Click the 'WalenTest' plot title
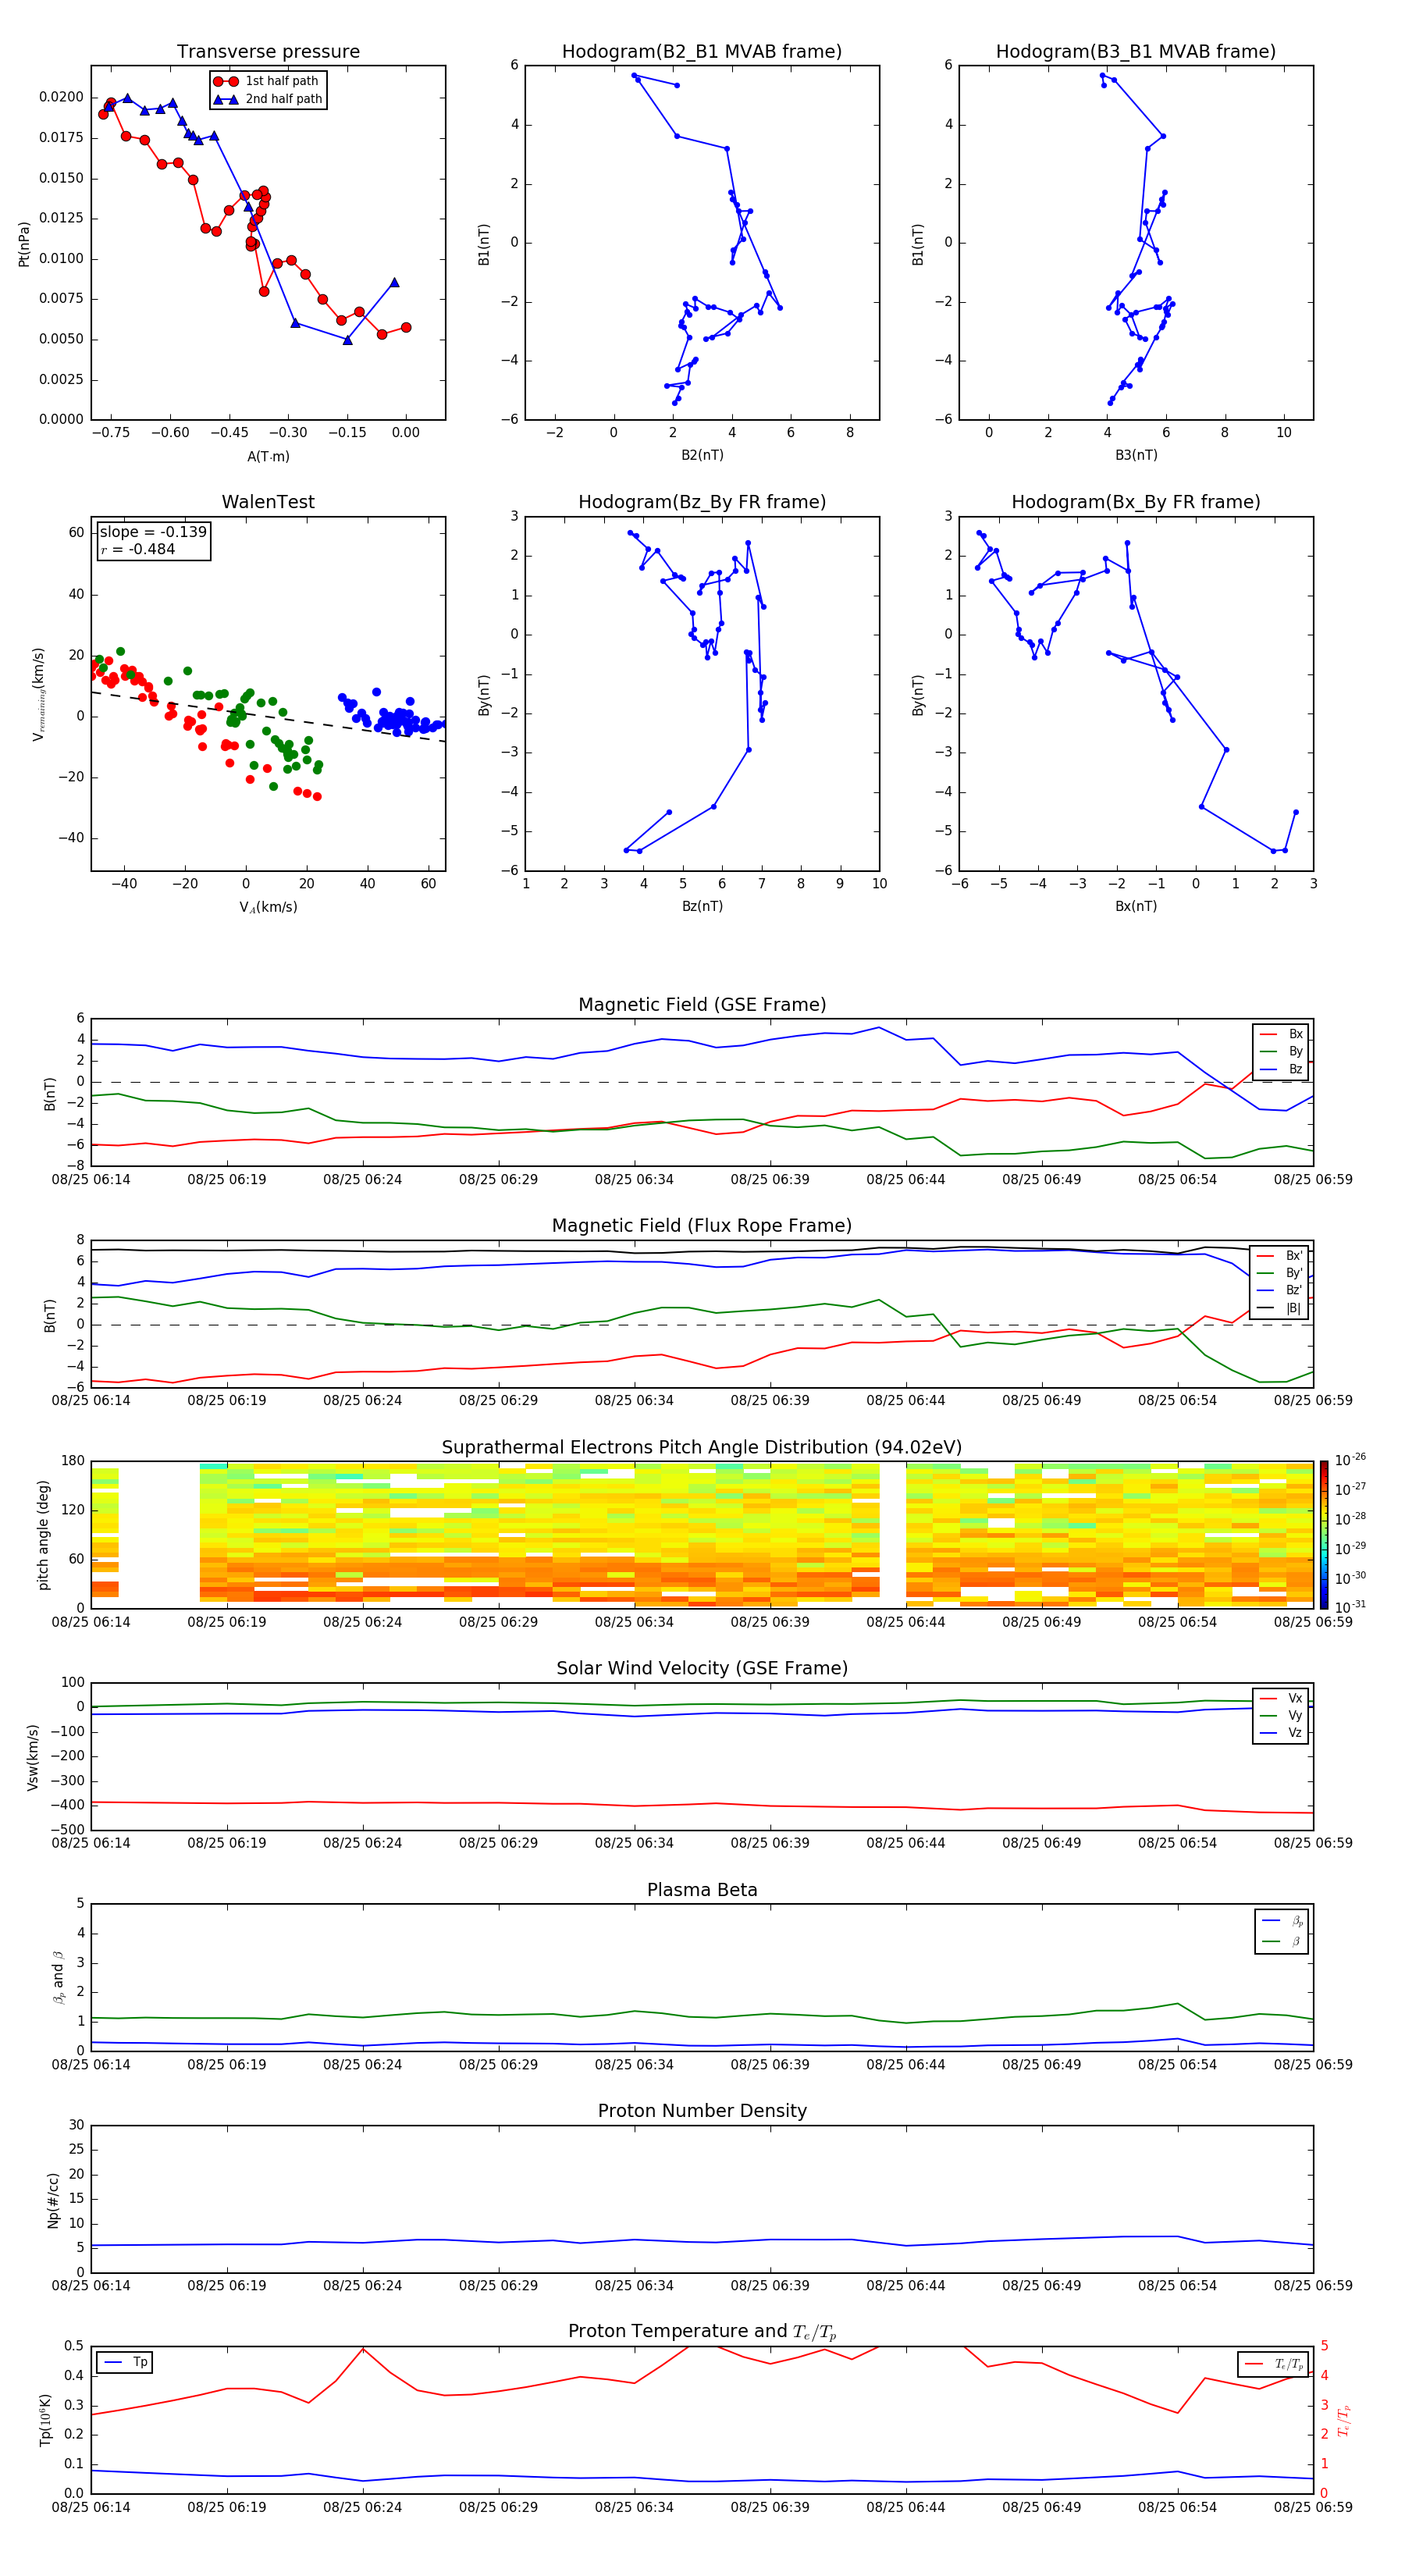The height and width of the screenshot is (2576, 1405). (x=268, y=502)
